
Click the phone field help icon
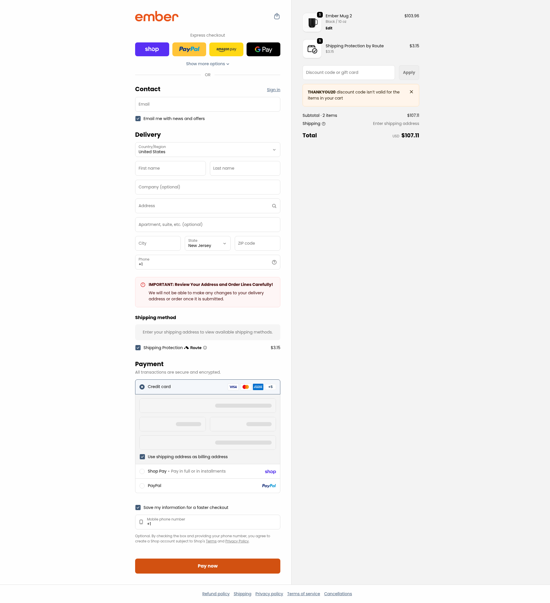pos(274,262)
